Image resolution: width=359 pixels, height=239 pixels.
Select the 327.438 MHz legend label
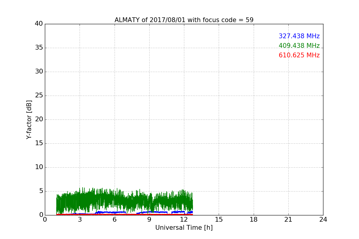(x=299, y=36)
